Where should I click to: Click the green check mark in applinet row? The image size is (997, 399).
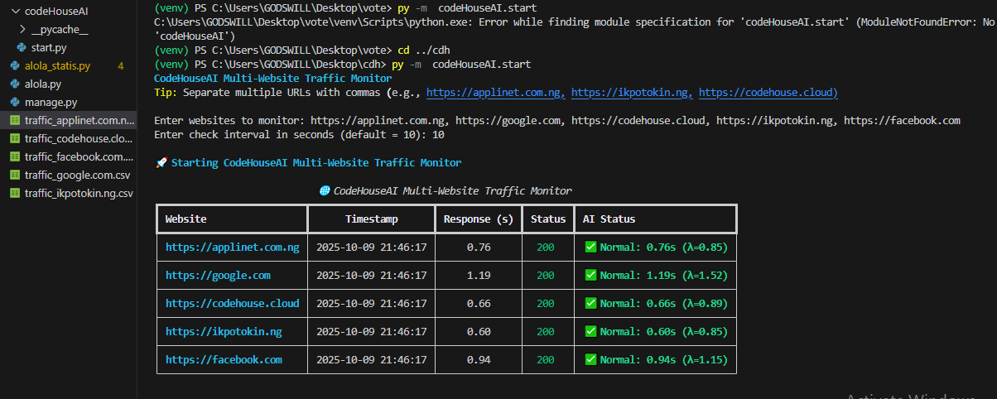(590, 247)
